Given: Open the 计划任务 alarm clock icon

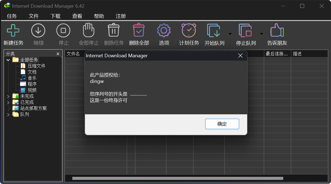Looking at the screenshot, I should (189, 30).
